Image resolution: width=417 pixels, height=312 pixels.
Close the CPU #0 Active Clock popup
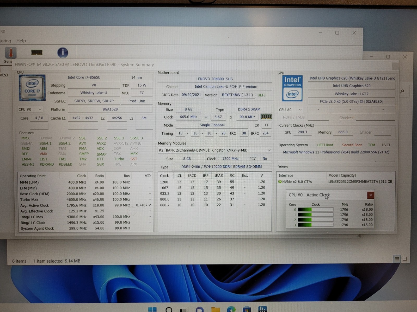tap(370, 195)
